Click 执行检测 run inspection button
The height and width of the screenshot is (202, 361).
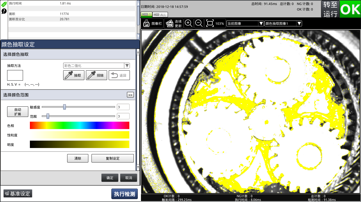click(125, 194)
